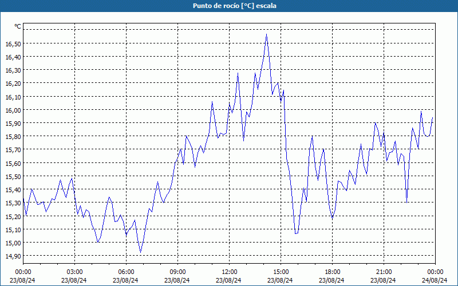458x286 pixels.
Task: Click the highest peak of the blue line
Action: coord(266,34)
